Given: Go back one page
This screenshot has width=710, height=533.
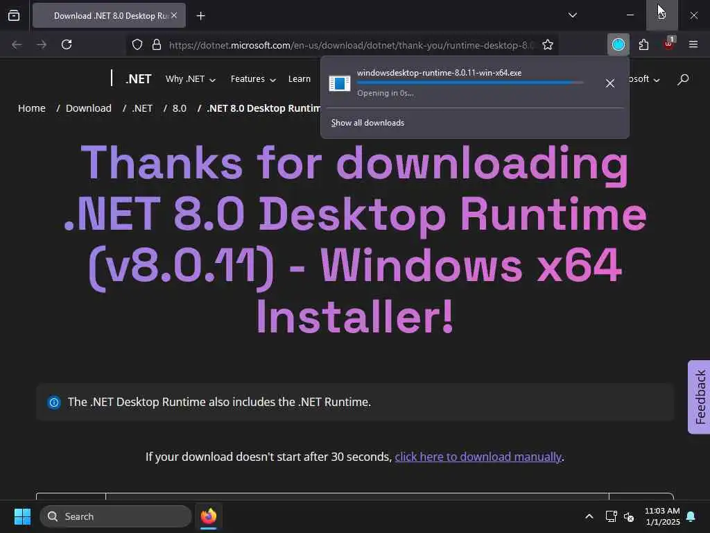Looking at the screenshot, I should click(17, 44).
